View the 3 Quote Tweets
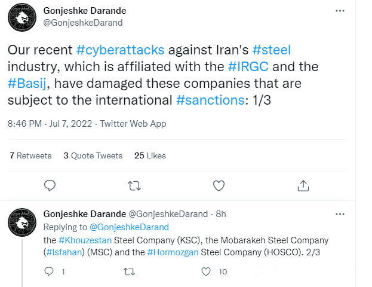372x287 pixels. pos(93,155)
